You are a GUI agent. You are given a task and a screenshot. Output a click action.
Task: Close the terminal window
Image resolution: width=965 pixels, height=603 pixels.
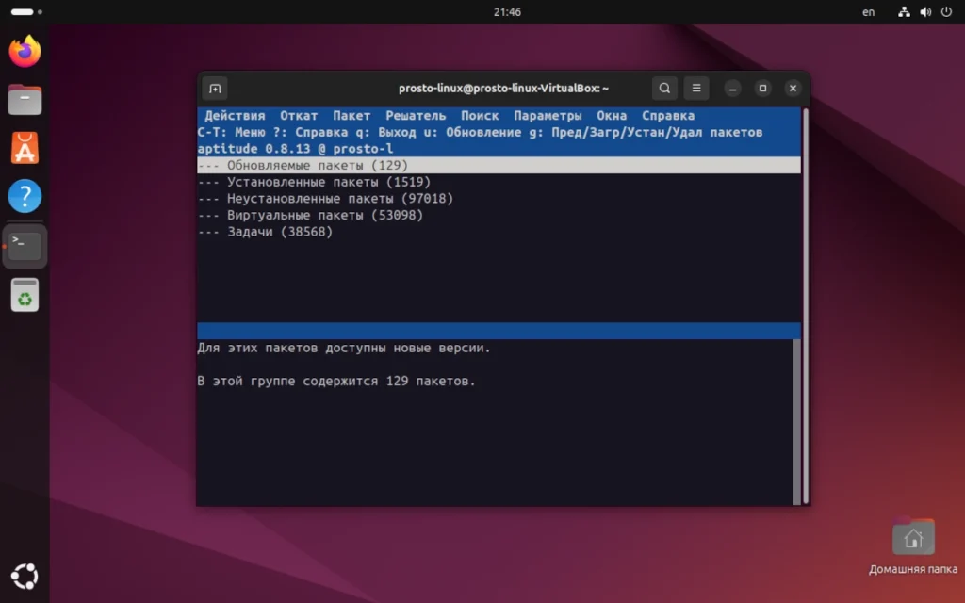click(793, 89)
